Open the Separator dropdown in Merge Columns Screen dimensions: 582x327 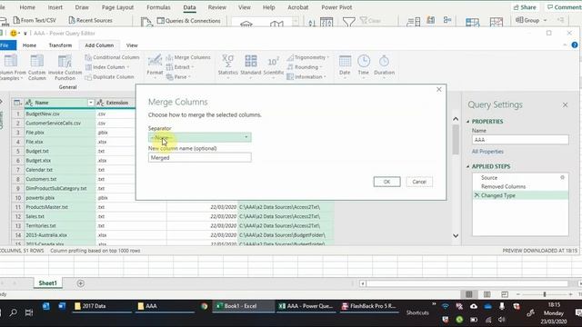coord(200,137)
